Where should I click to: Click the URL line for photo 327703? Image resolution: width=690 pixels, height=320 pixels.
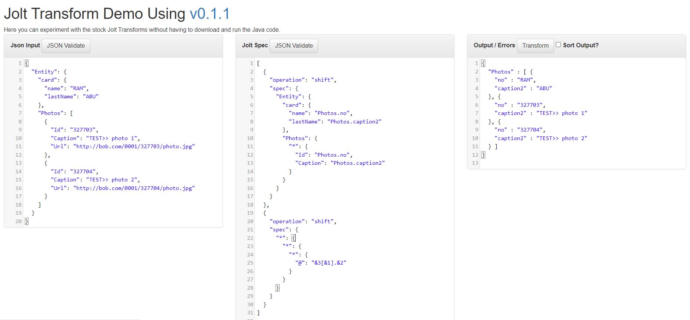point(123,146)
